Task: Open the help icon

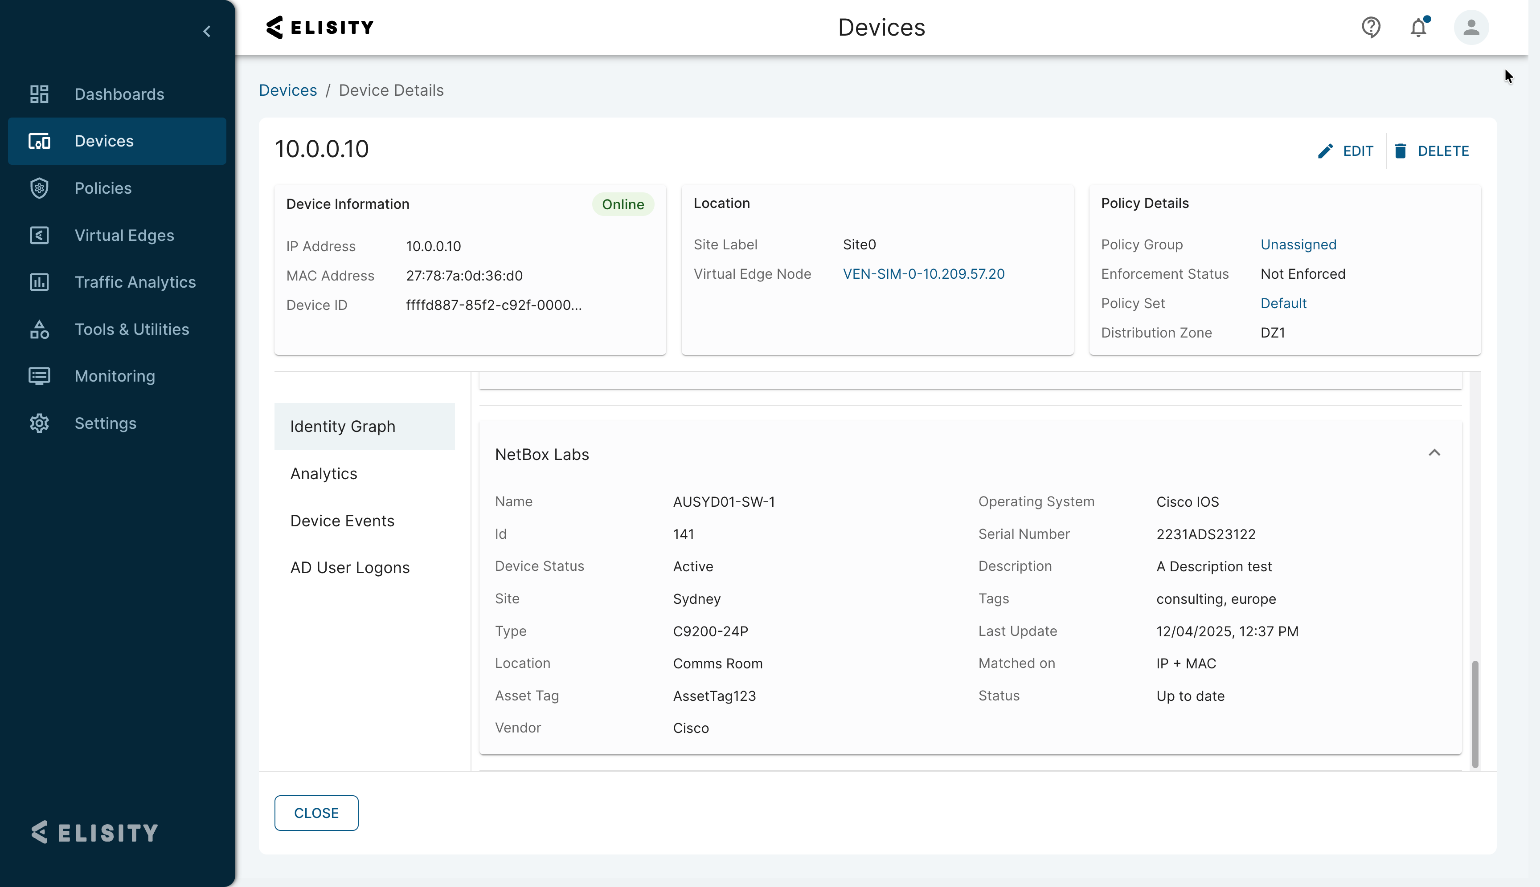Action: 1371,27
